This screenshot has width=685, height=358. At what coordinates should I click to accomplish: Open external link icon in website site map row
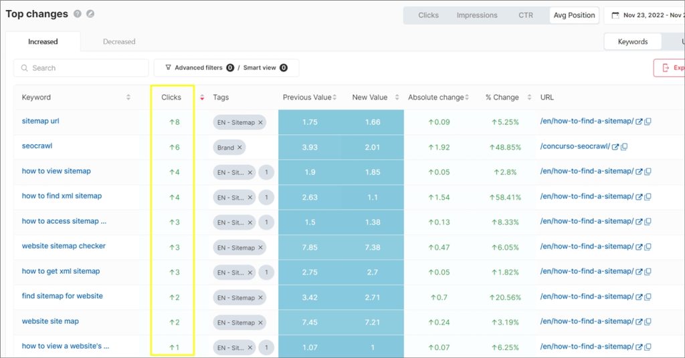click(x=639, y=322)
